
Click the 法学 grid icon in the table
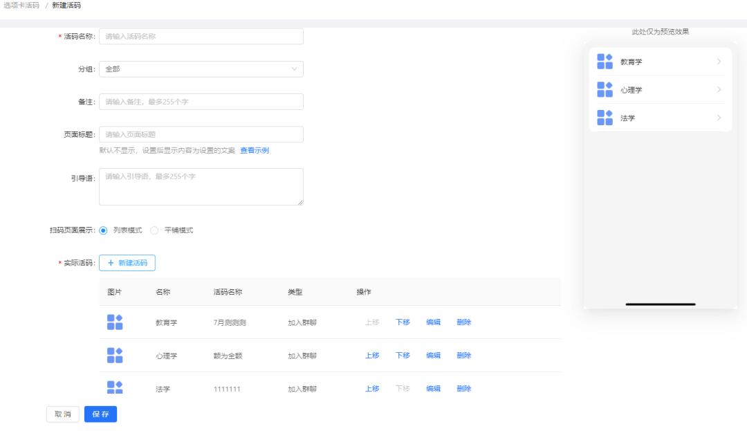coord(116,388)
